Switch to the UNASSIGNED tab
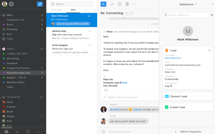Image resolution: width=215 pixels, height=134 pixels. (56, 10)
